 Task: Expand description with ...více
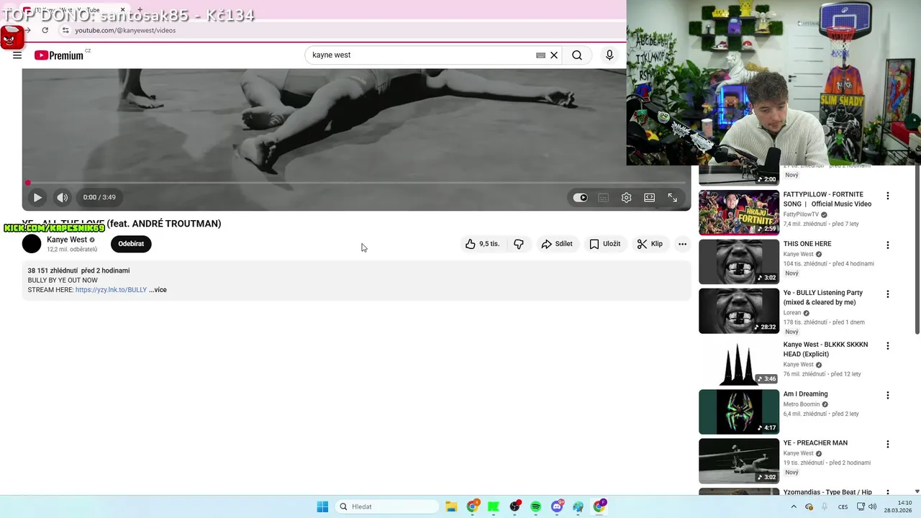click(158, 290)
